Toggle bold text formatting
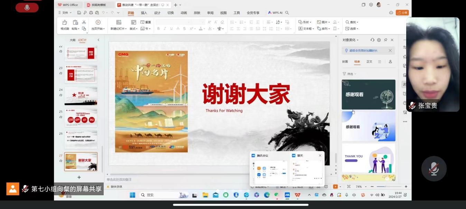Viewport: 466px width, 209px height. 158,29
